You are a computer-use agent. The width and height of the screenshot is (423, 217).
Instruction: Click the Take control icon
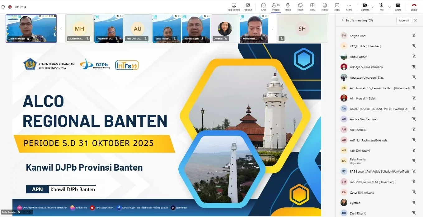coord(234,5)
